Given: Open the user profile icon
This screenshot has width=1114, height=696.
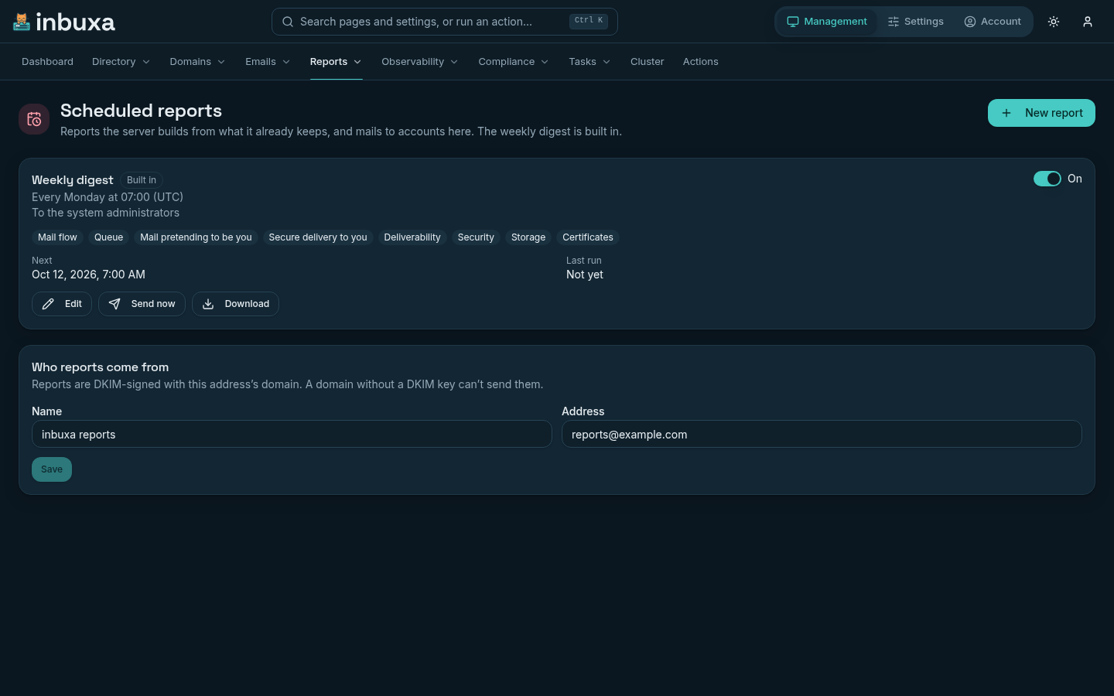Looking at the screenshot, I should [x=1088, y=22].
